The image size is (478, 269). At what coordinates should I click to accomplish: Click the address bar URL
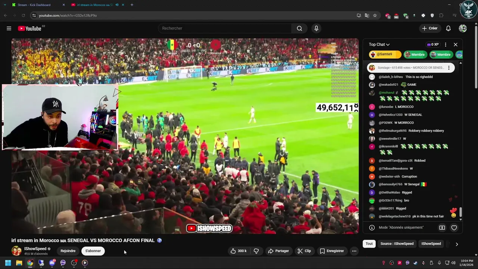point(68,15)
